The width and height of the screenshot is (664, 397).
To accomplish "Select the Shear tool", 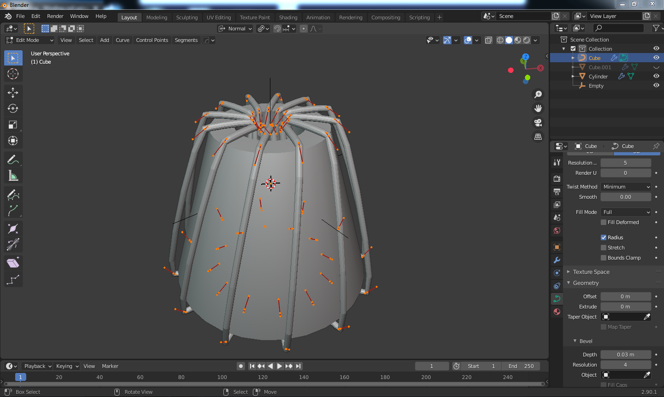I will 13,263.
